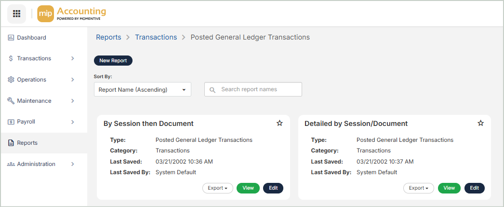This screenshot has width=504, height=207.
Task: Click the MIP Accounting logo
Action: point(72,14)
